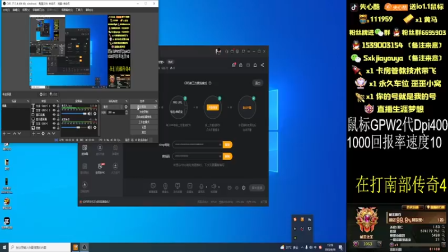This screenshot has height=252, width=448.
Task: Click the filters button above the sources list
Action: 53,94
